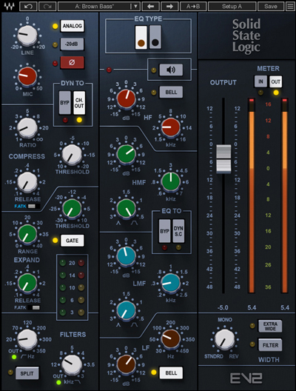296x391 pixels.
Task: Toggle EQ TO bypass BYP button
Action: [x=165, y=231]
